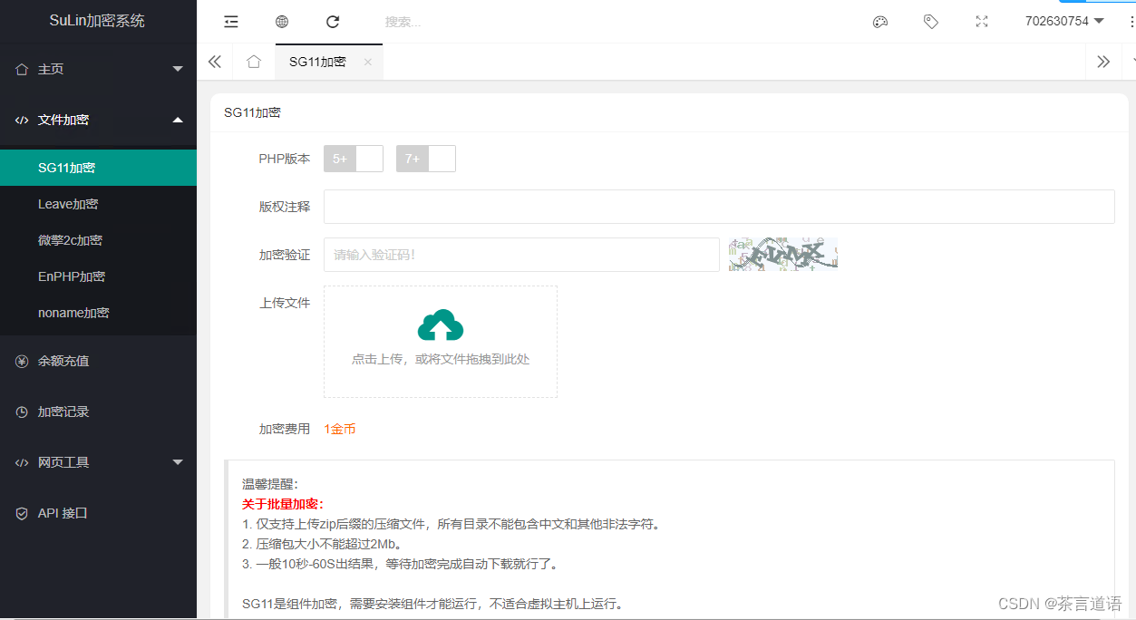Select noname加密 in the sidebar
This screenshot has width=1136, height=620.
(x=98, y=313)
